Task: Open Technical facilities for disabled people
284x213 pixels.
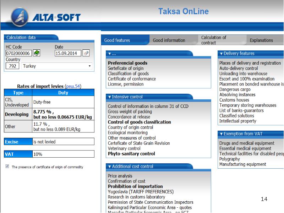Action: click(x=252, y=154)
